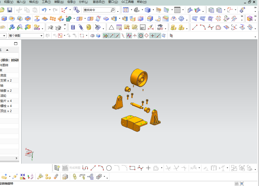The image size is (259, 186).
Task: Select the Unite boolean icon
Action: click(x=69, y=19)
